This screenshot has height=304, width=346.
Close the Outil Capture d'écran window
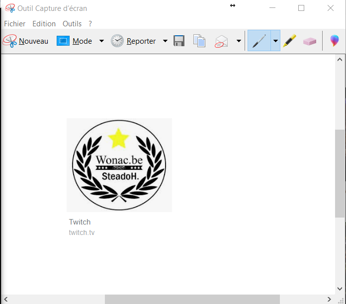click(x=331, y=8)
